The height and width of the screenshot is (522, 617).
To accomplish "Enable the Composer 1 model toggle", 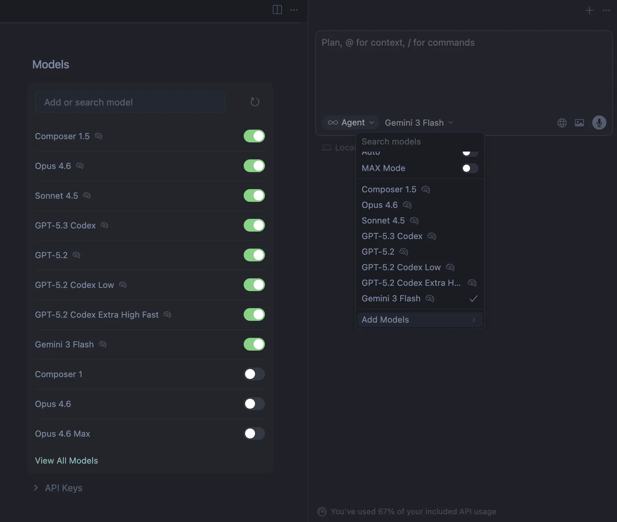I will 254,374.
